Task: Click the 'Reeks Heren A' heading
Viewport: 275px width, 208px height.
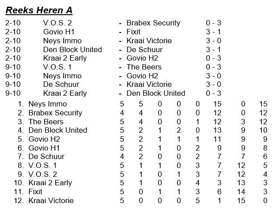Action: click(x=39, y=10)
